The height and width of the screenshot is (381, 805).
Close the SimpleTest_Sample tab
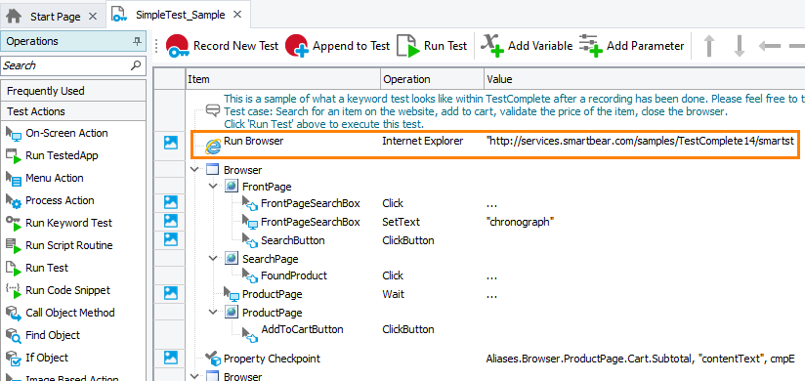(237, 15)
